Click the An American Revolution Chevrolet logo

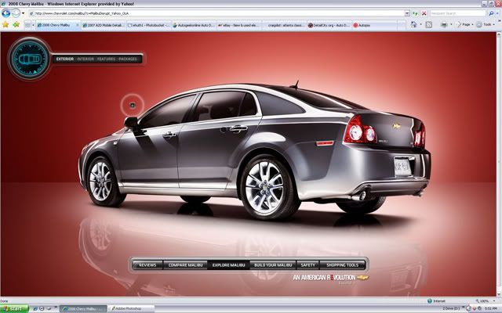click(x=331, y=278)
